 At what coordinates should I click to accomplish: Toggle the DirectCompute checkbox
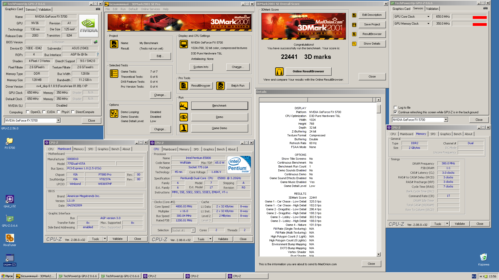click(73, 112)
